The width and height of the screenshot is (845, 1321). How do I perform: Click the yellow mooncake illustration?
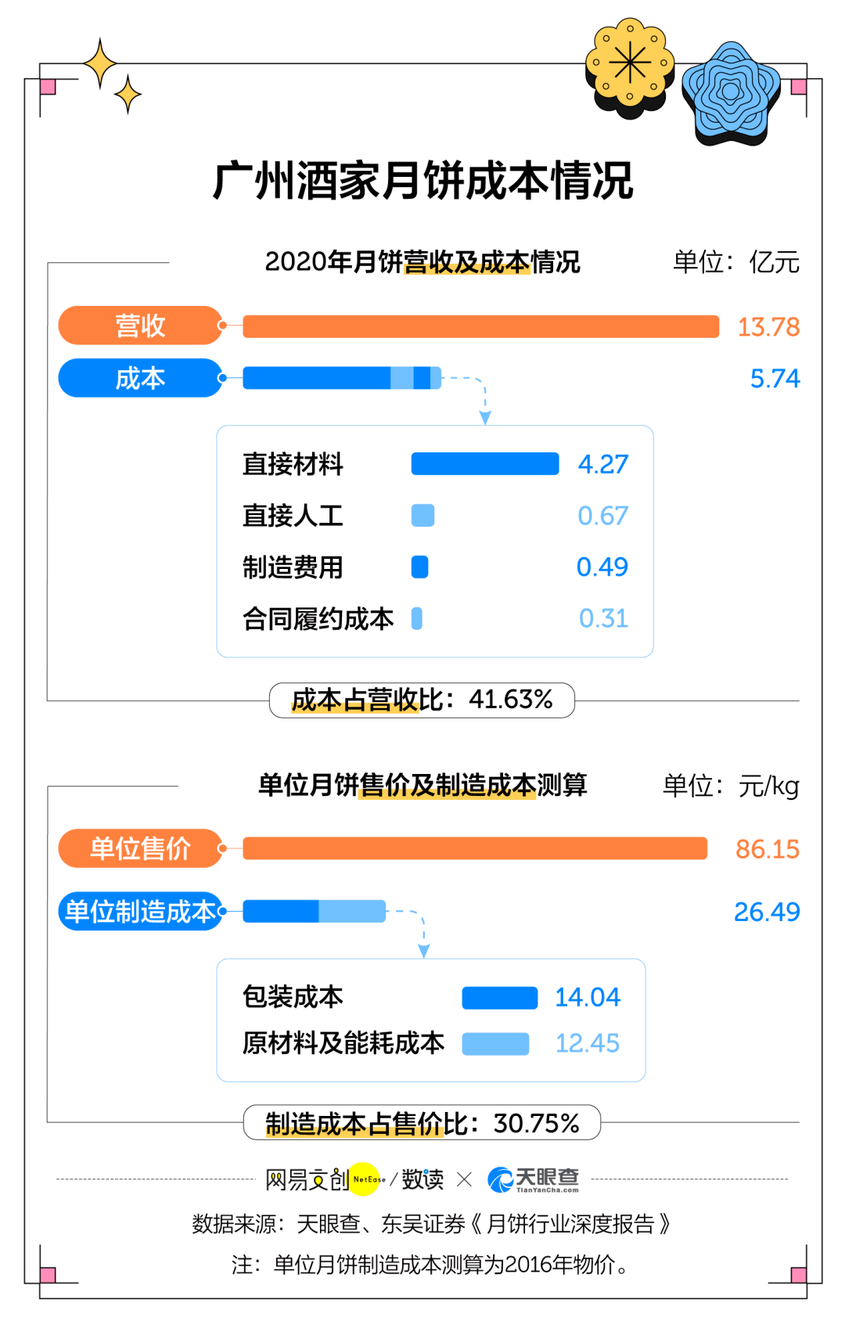[630, 65]
